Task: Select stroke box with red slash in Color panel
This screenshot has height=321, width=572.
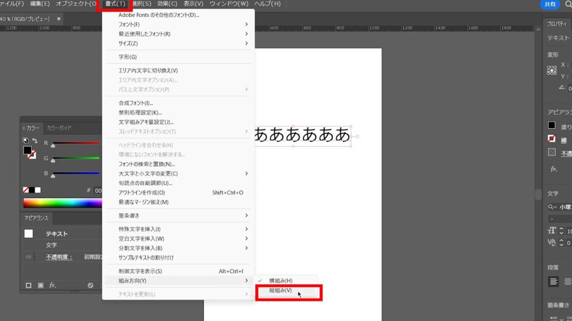Action: coord(32,155)
